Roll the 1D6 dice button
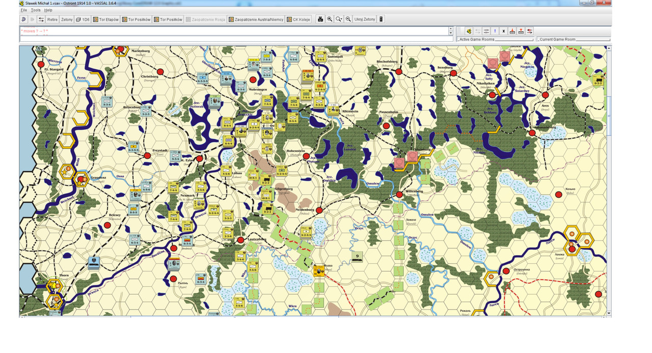652x353 pixels. (83, 19)
